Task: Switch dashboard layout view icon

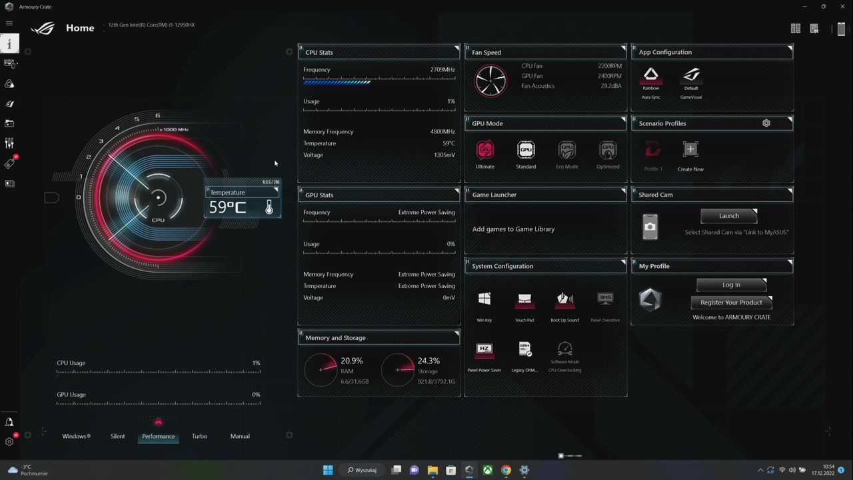Action: (x=795, y=29)
